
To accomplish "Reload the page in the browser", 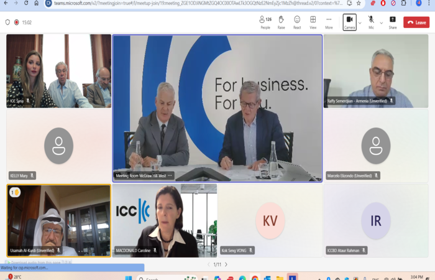I will 26,3.
